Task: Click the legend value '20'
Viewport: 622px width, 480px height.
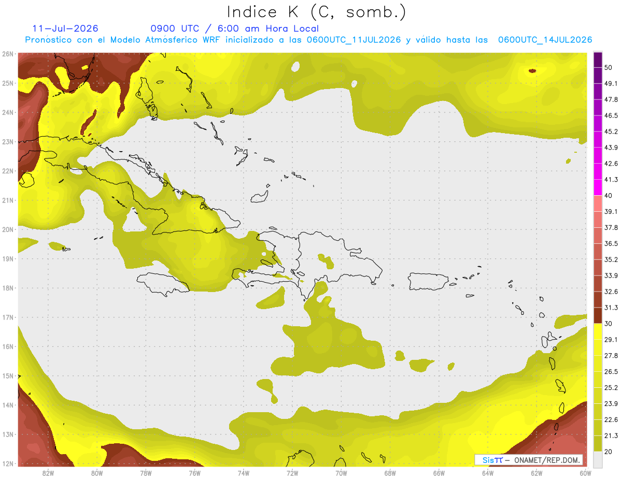Action: pos(609,452)
